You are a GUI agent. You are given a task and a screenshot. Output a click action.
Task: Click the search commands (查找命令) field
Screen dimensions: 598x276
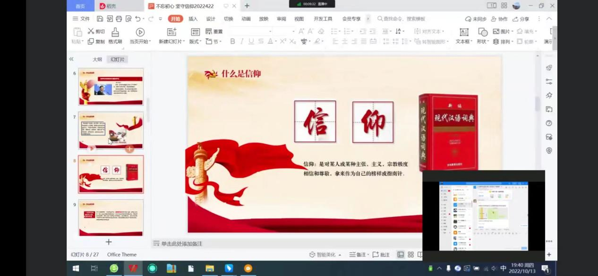pyautogui.click(x=402, y=19)
